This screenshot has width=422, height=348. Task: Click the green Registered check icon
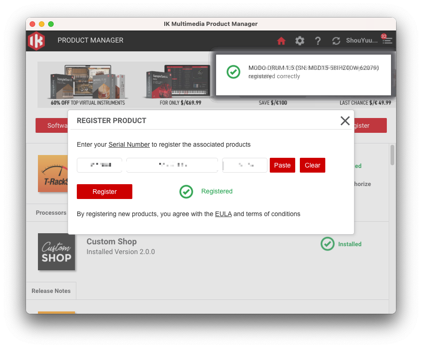pos(186,192)
